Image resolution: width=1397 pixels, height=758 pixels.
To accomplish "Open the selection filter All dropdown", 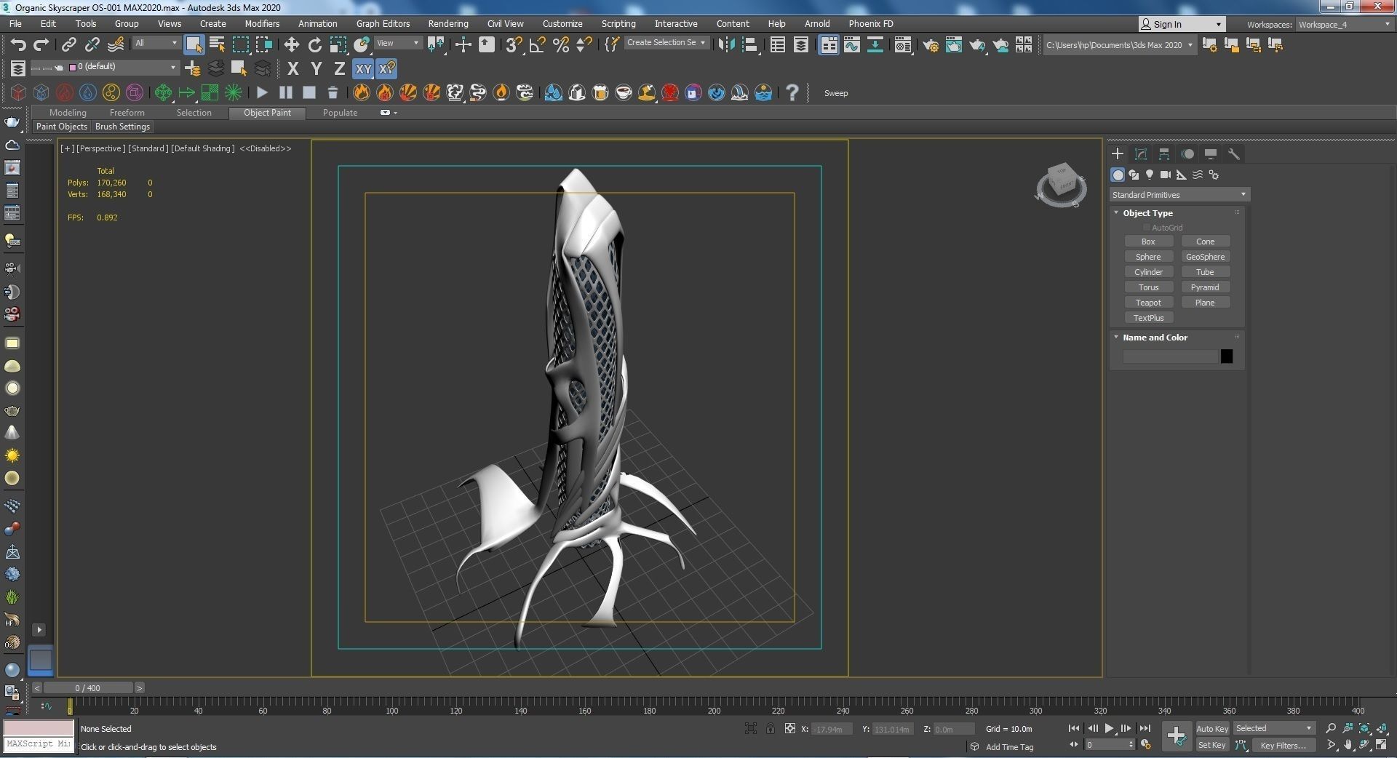I will [156, 43].
